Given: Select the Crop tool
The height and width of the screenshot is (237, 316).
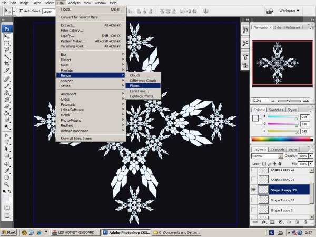Looking at the screenshot, I should [7, 64].
